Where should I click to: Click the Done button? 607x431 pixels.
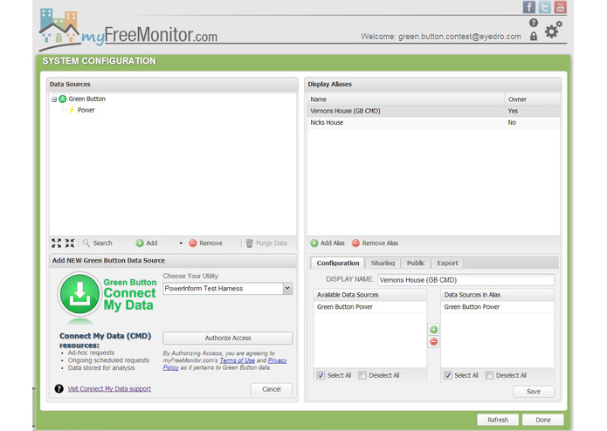point(543,420)
